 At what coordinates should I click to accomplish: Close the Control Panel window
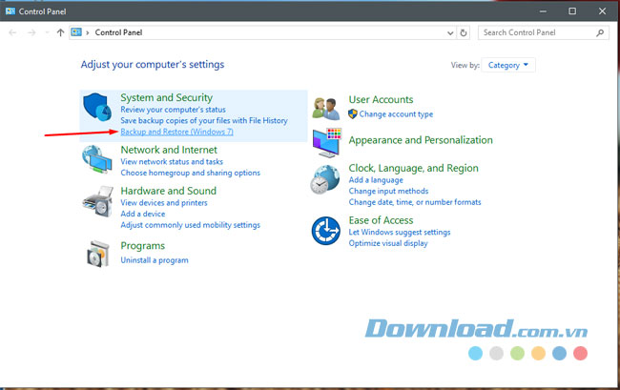[x=602, y=11]
